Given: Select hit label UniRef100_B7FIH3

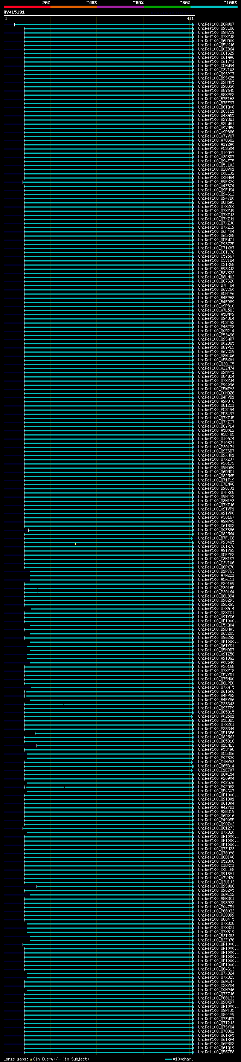Looking at the screenshot, I should 216,99.
